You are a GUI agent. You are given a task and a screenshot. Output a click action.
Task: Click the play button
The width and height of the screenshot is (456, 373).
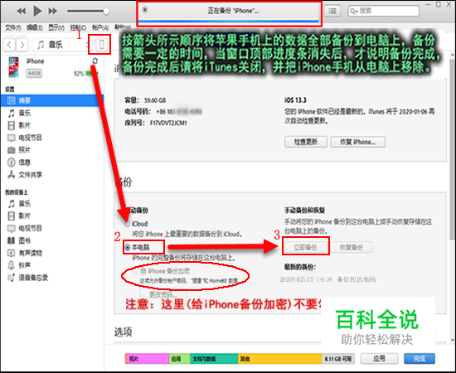(37, 11)
